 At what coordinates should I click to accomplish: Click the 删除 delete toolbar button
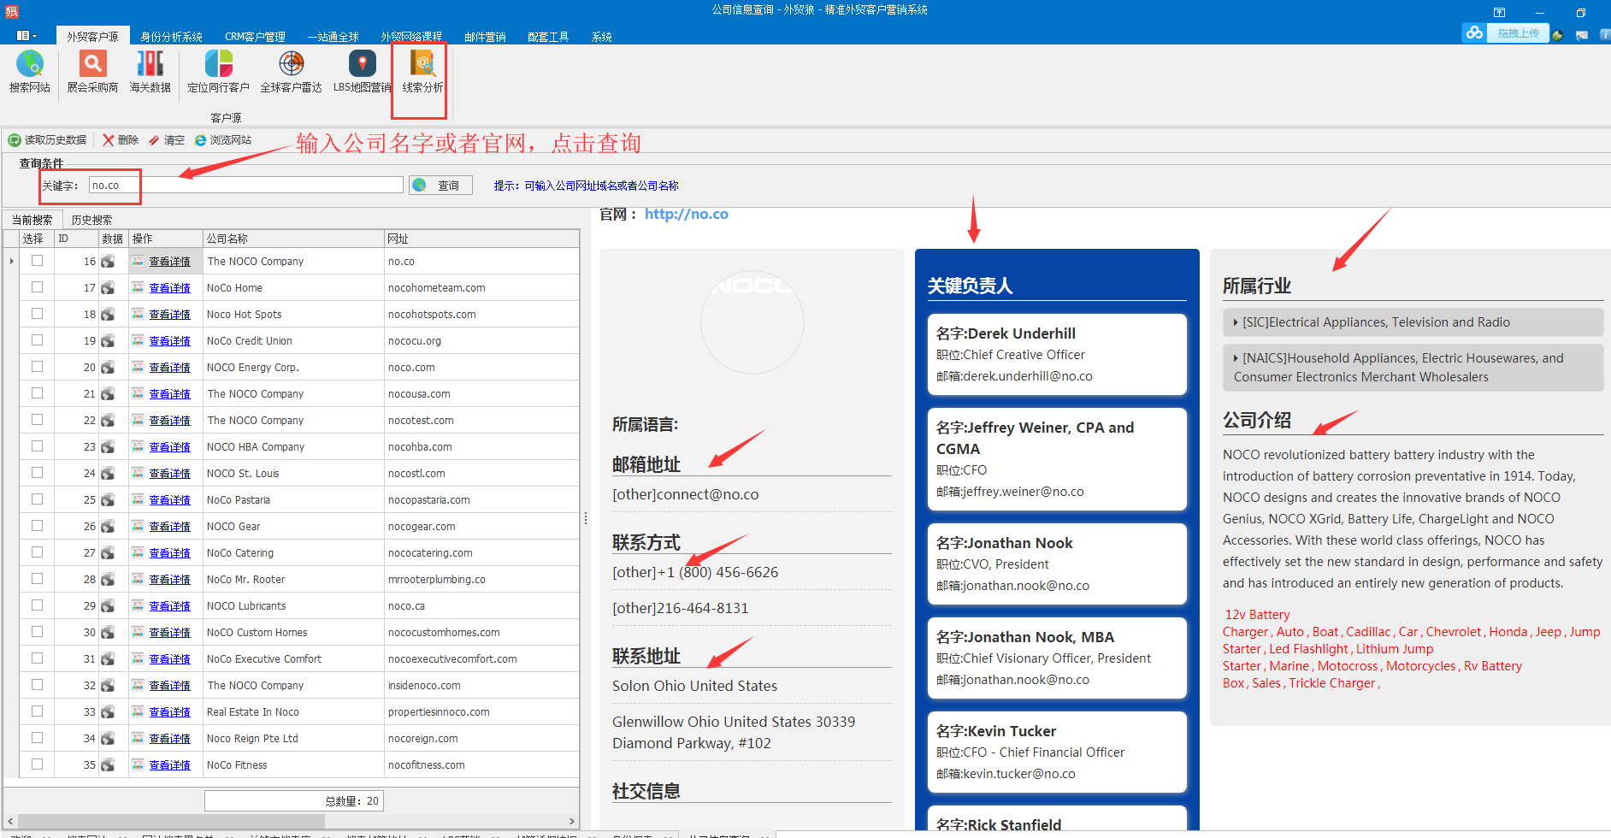(x=121, y=140)
